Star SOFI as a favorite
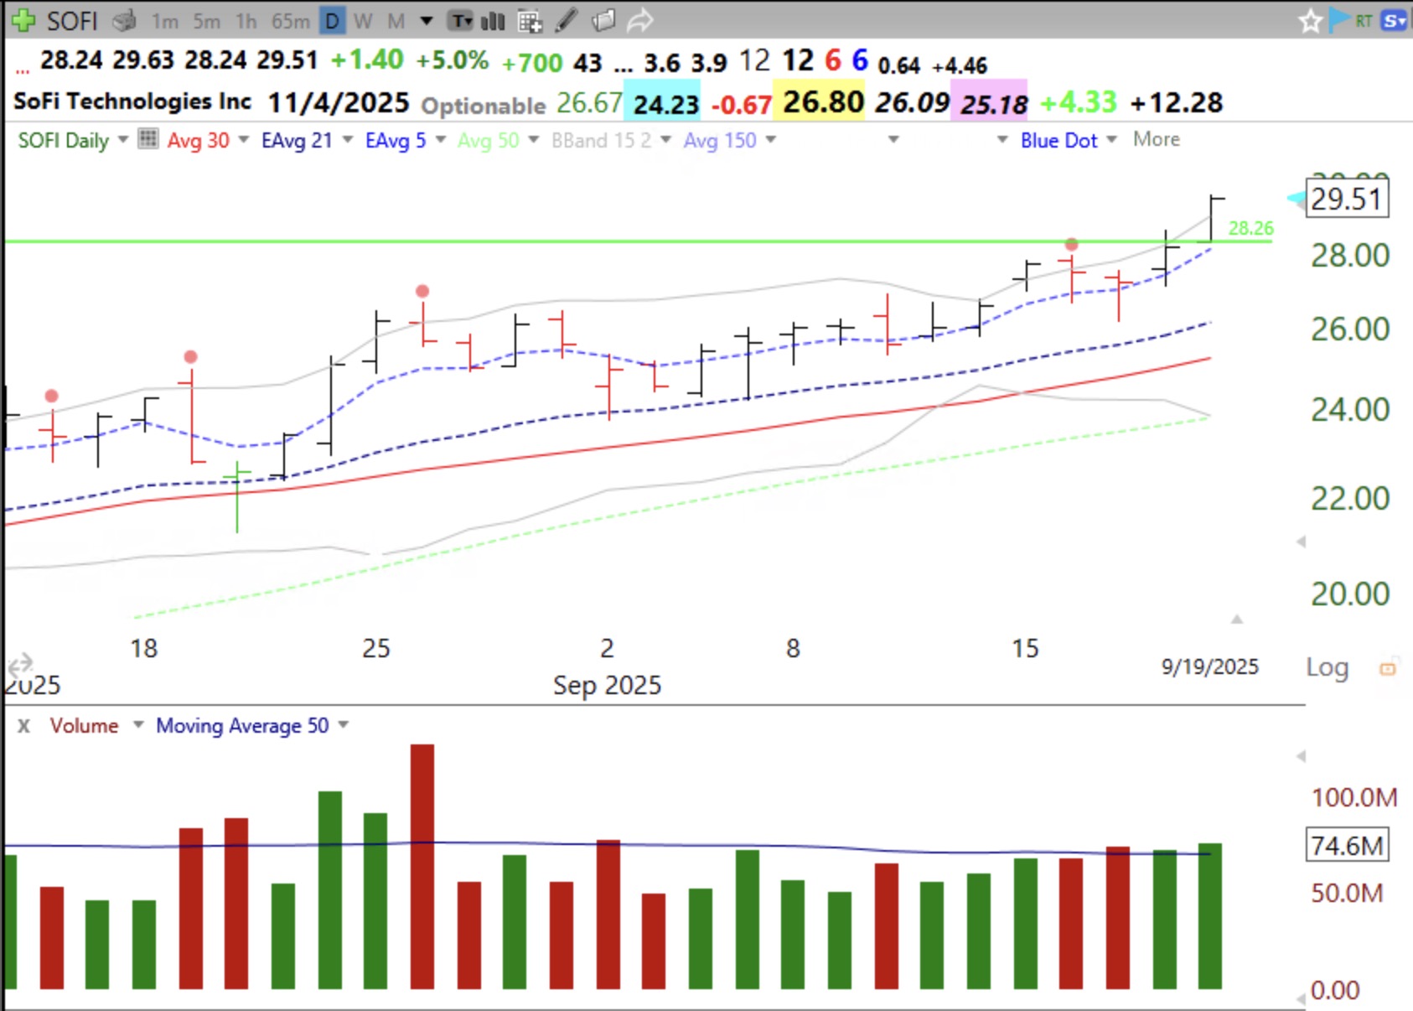This screenshot has height=1011, width=1413. tap(1310, 21)
